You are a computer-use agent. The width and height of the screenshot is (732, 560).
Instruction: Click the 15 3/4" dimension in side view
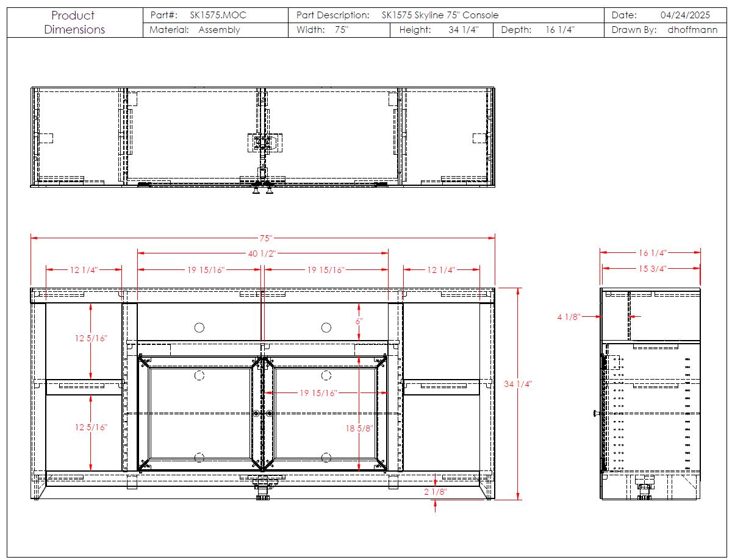(652, 268)
